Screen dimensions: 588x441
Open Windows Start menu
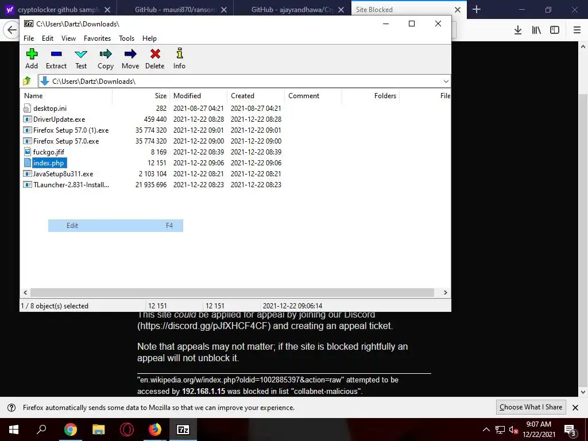tap(14, 430)
